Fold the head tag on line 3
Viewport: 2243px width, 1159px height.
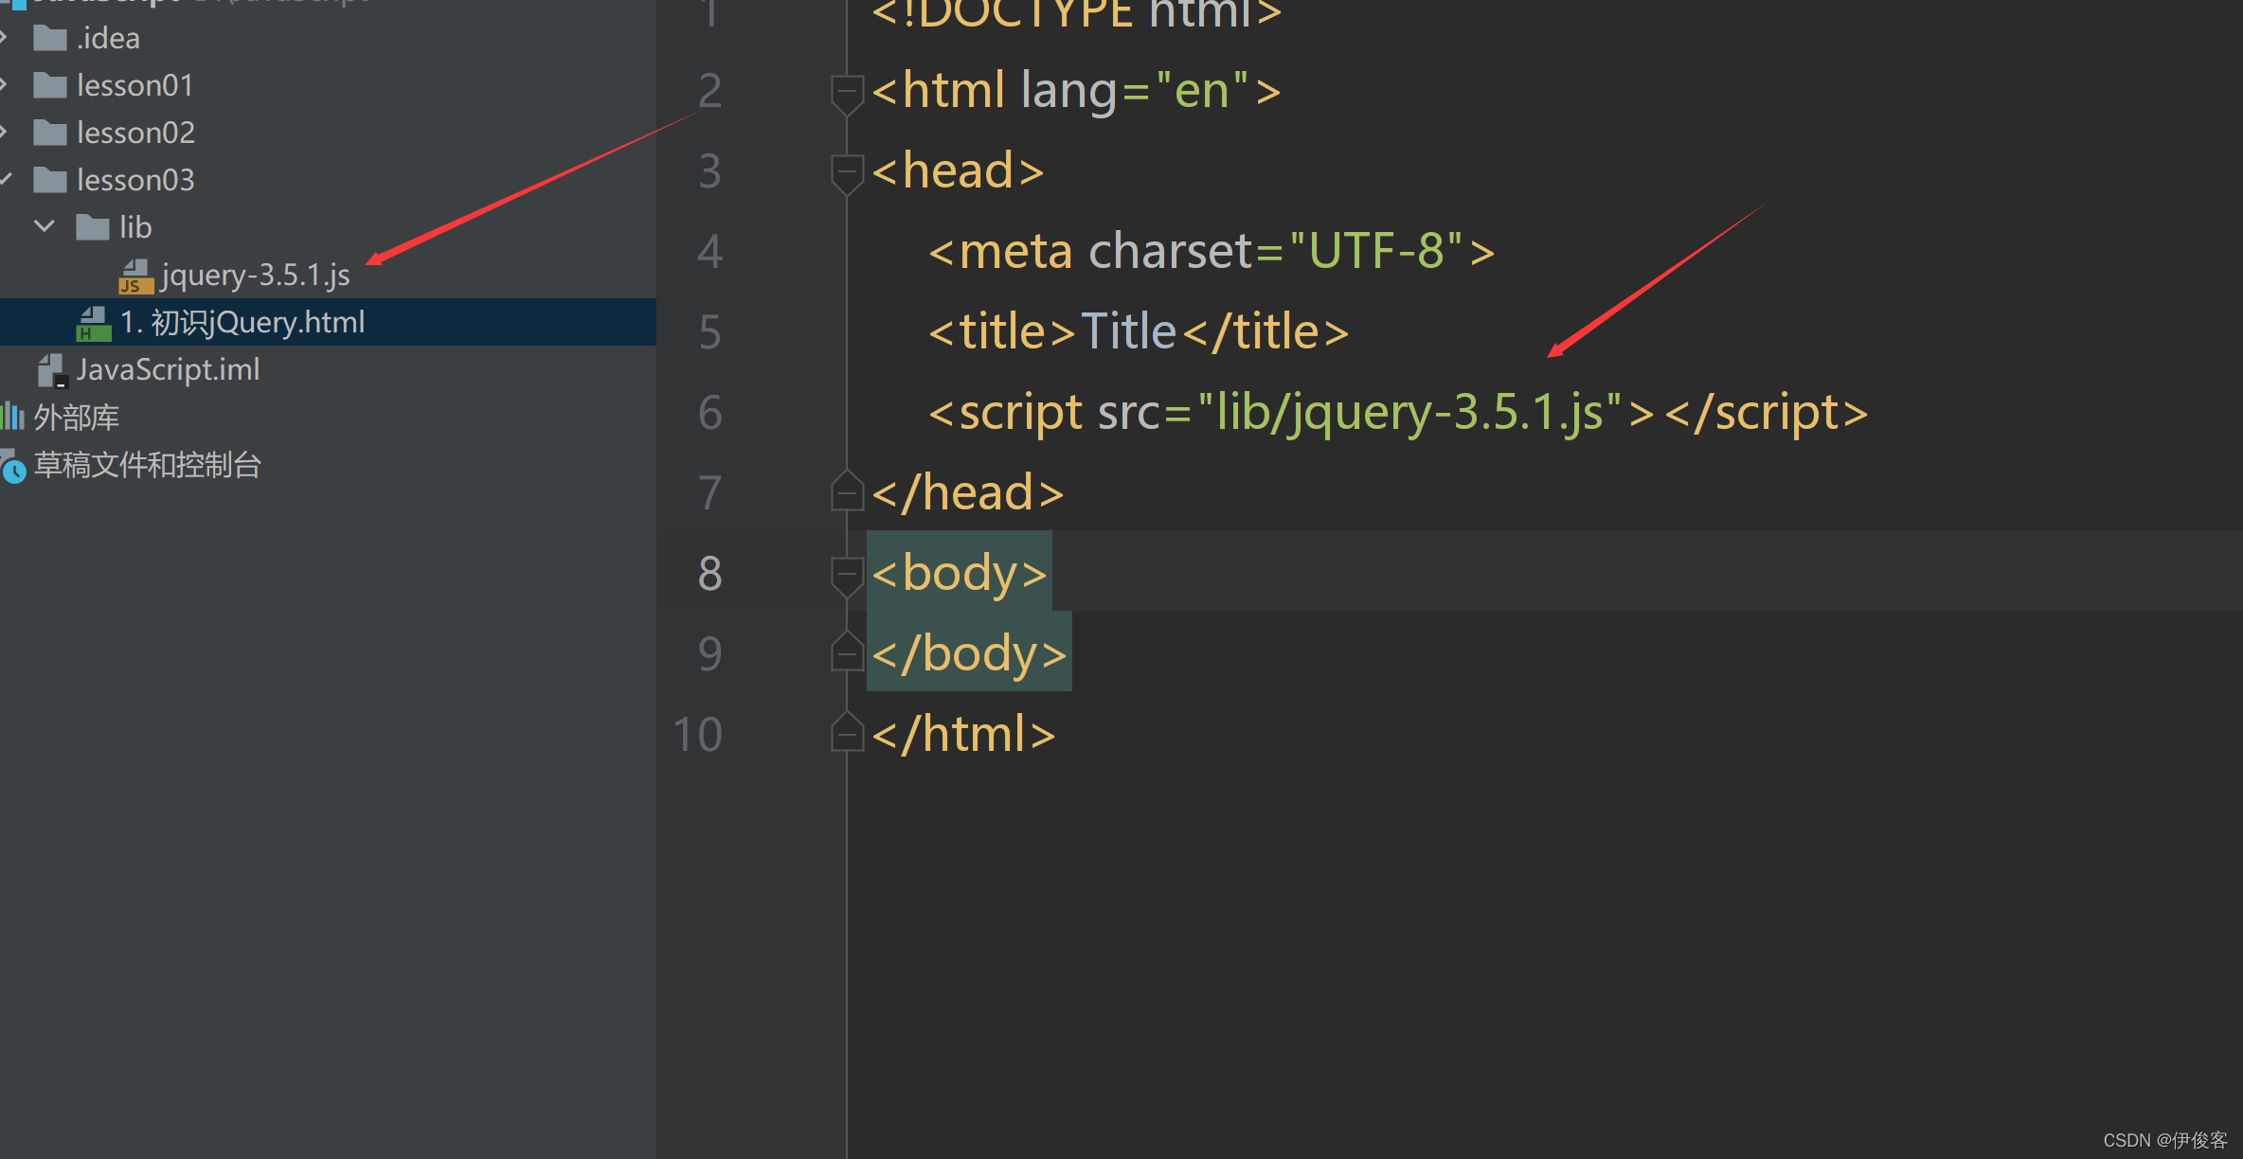click(x=847, y=174)
